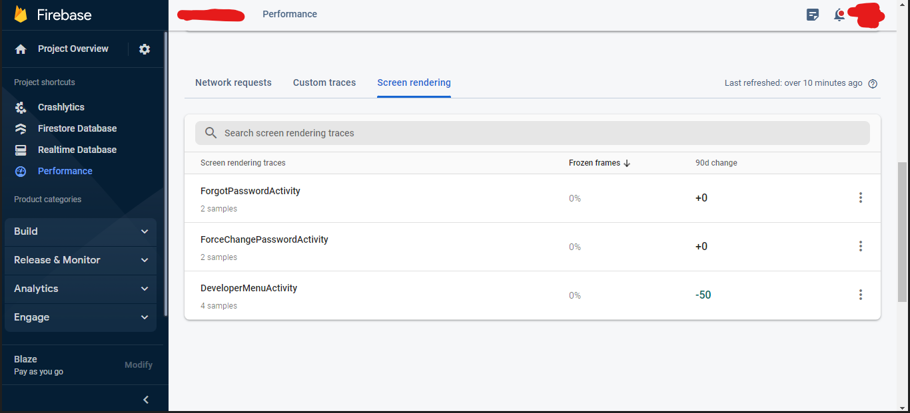This screenshot has width=910, height=413.
Task: Expand the Engage category
Action: pos(81,317)
